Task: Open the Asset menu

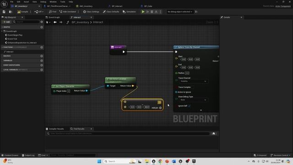Action: coord(26,2)
